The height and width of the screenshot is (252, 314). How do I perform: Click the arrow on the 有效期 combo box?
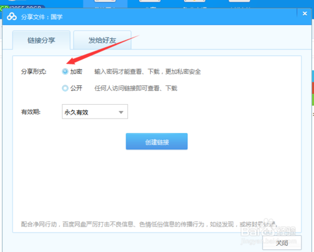click(121, 112)
